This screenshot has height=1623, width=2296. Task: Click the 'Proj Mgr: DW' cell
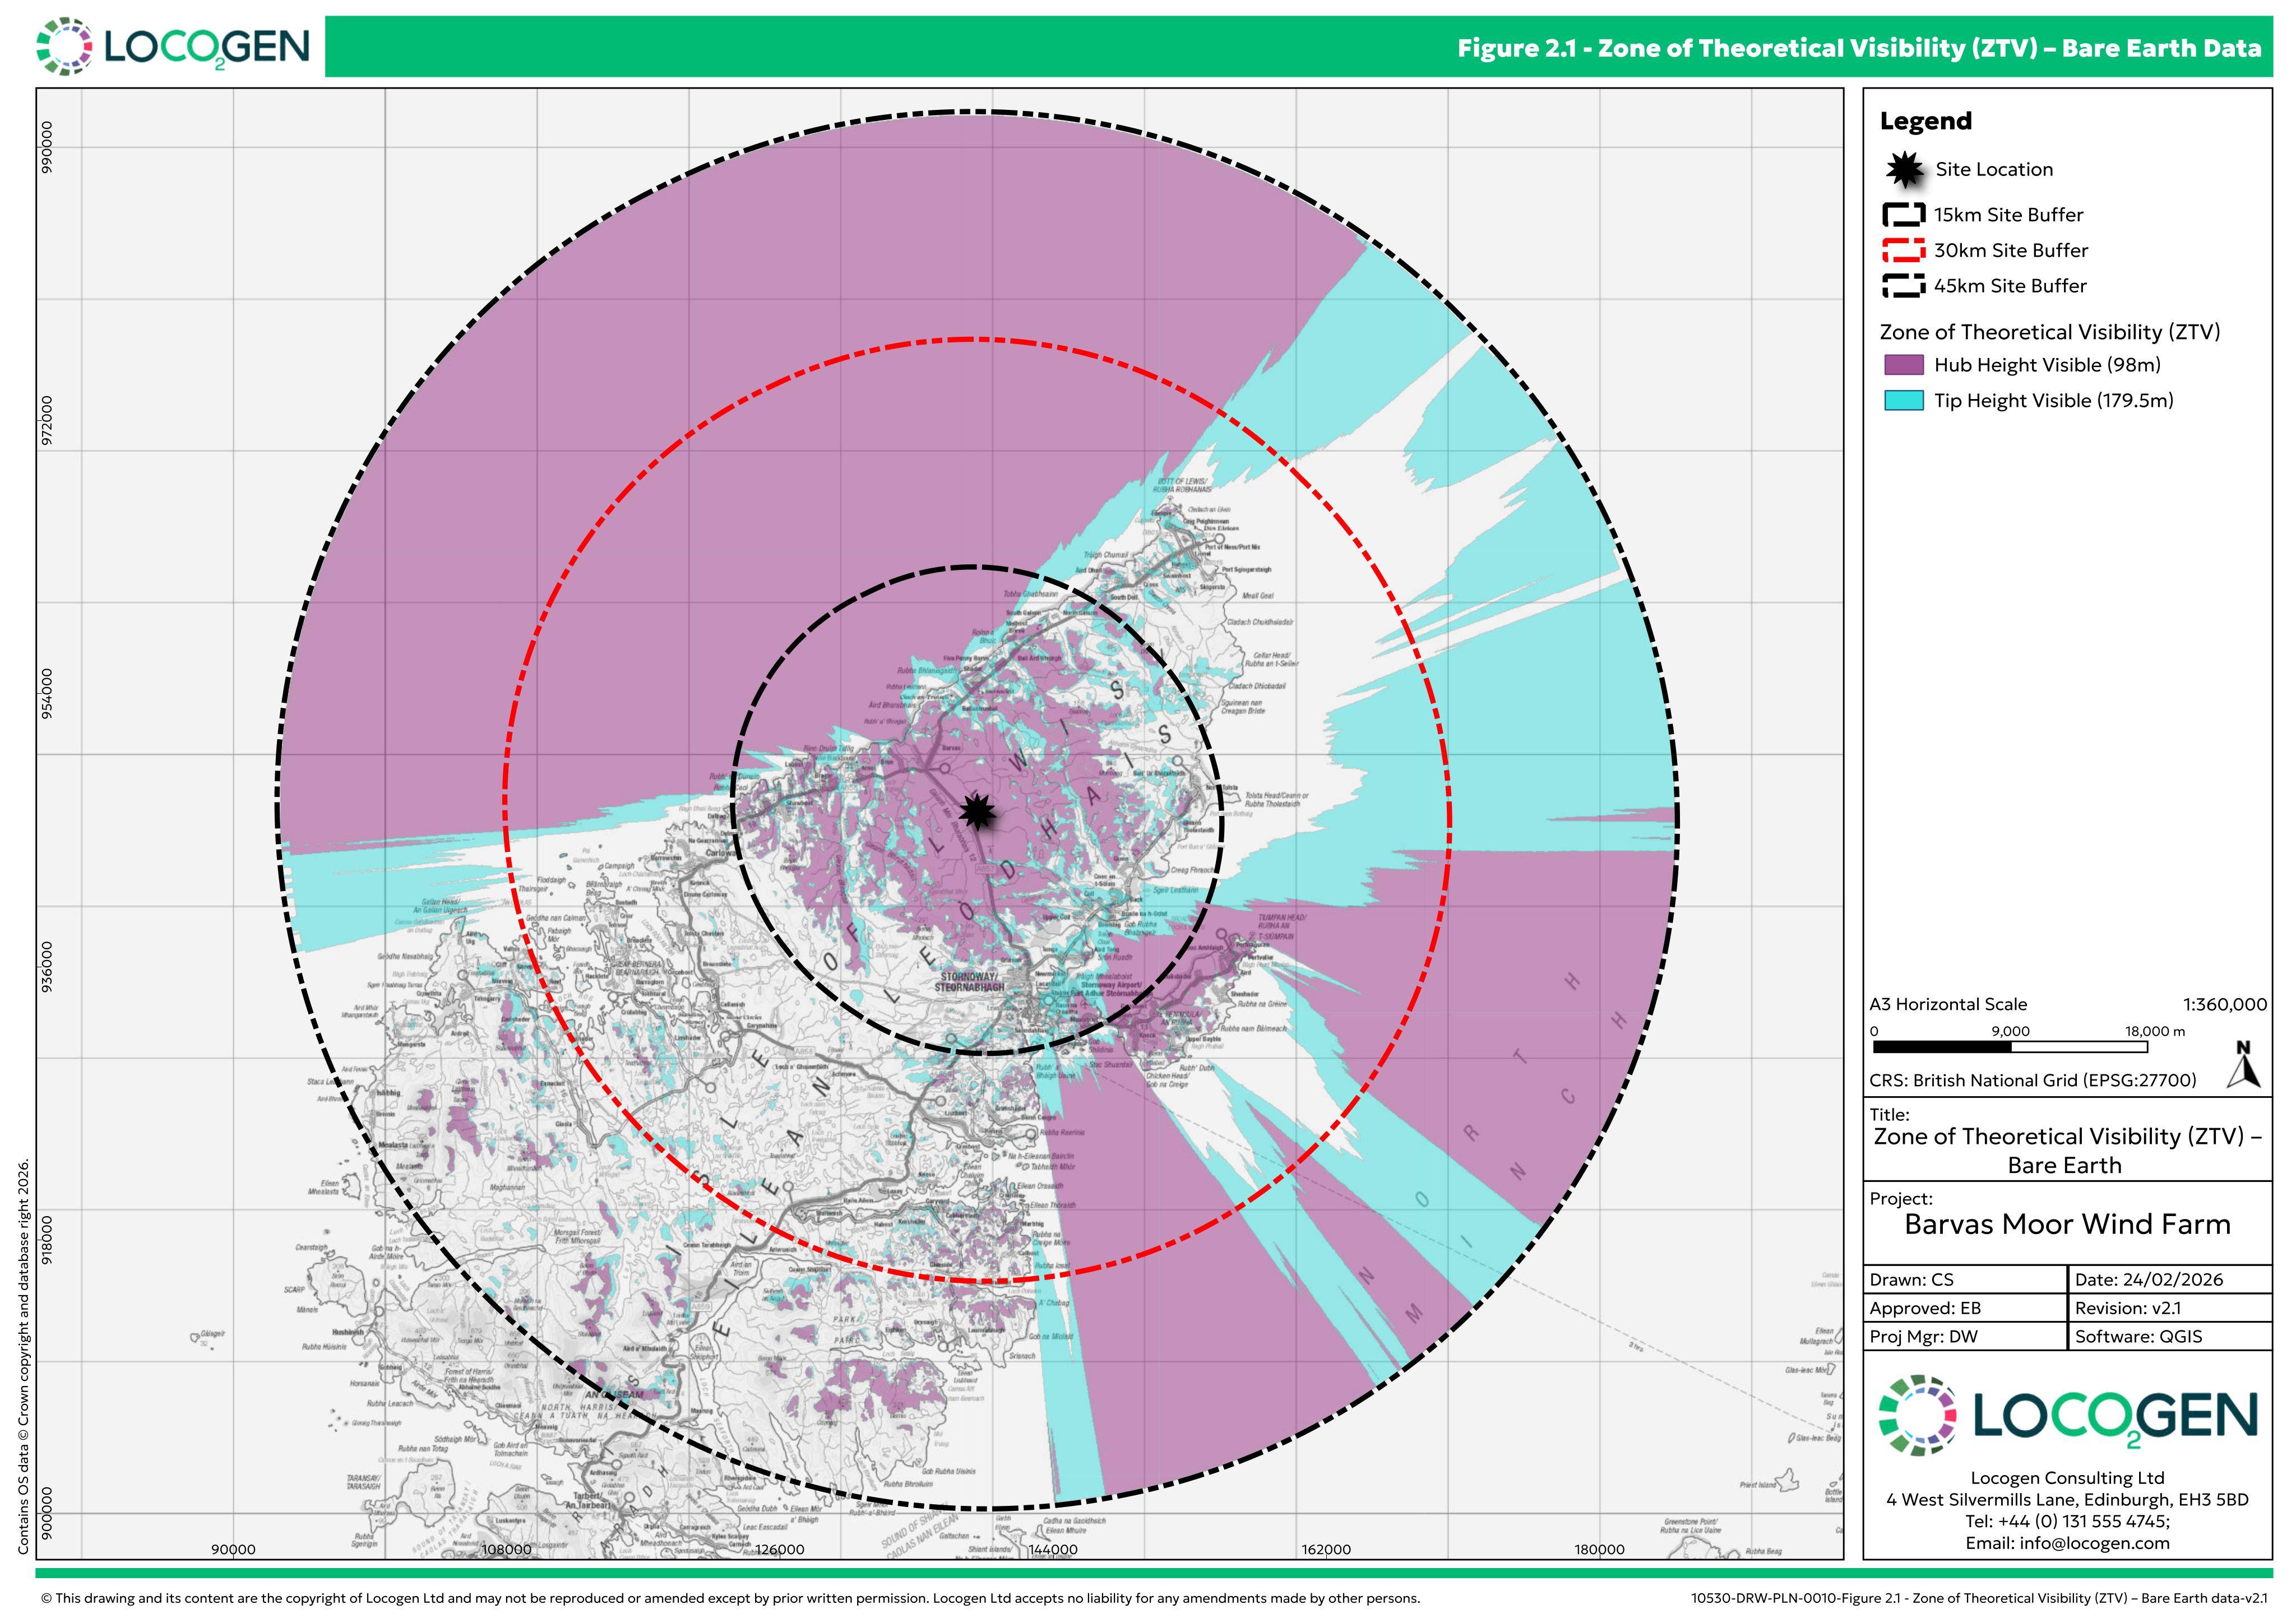1964,1337
